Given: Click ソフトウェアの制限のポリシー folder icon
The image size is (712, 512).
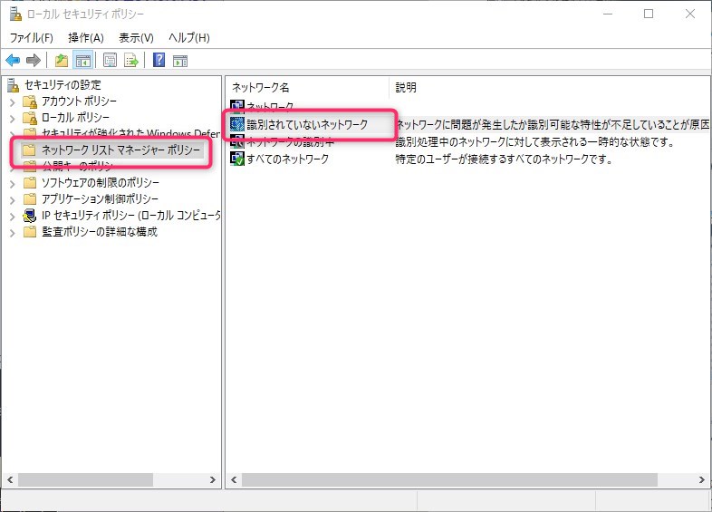Looking at the screenshot, I should [x=30, y=183].
